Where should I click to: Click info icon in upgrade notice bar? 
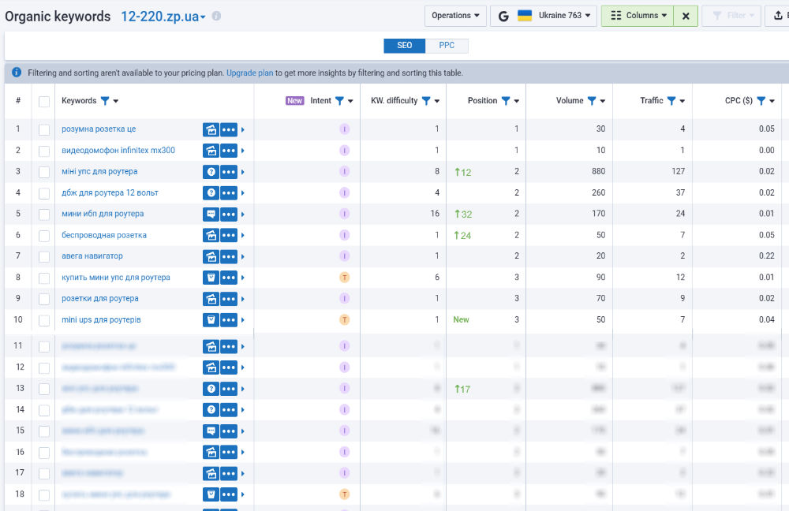(x=17, y=73)
